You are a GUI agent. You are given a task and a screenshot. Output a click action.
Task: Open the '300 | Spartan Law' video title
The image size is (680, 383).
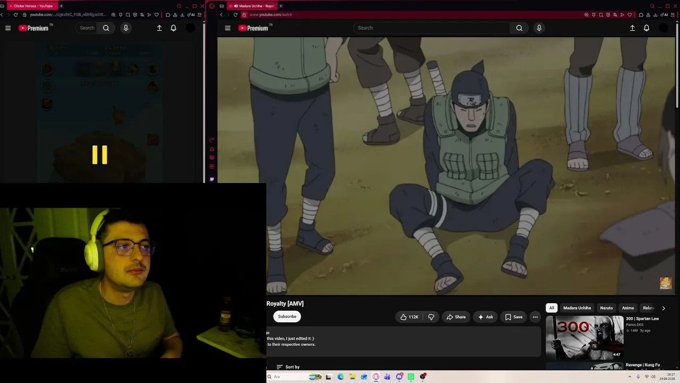tap(642, 319)
